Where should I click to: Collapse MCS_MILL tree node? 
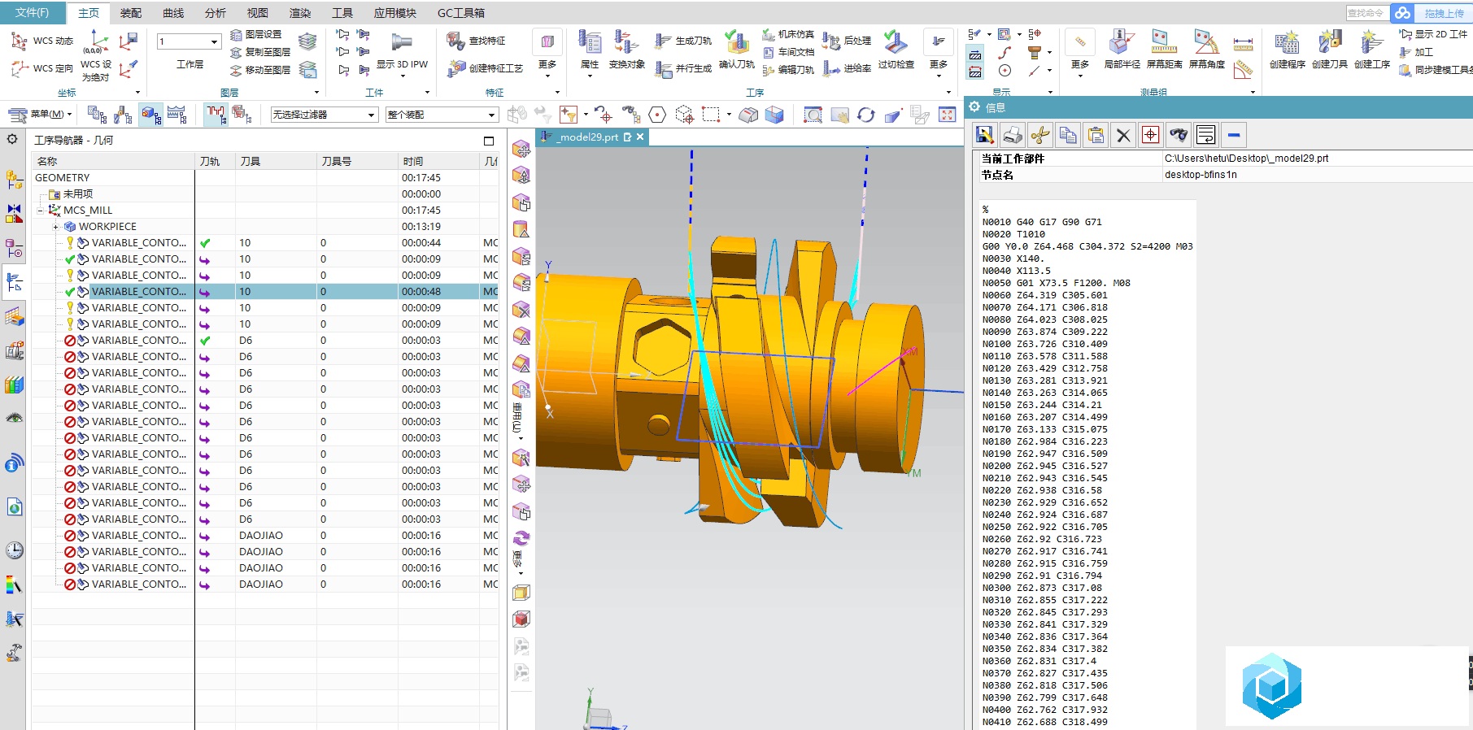coord(41,211)
